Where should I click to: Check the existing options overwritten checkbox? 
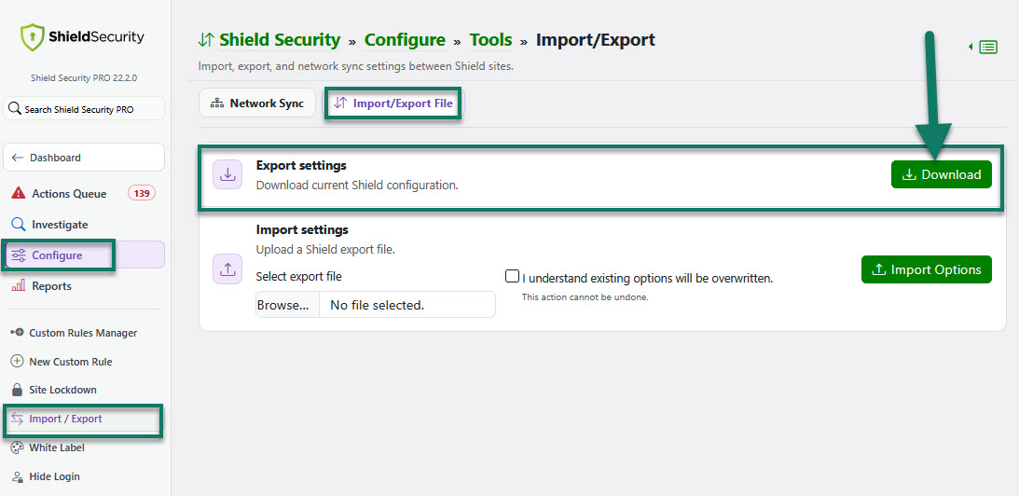click(512, 276)
